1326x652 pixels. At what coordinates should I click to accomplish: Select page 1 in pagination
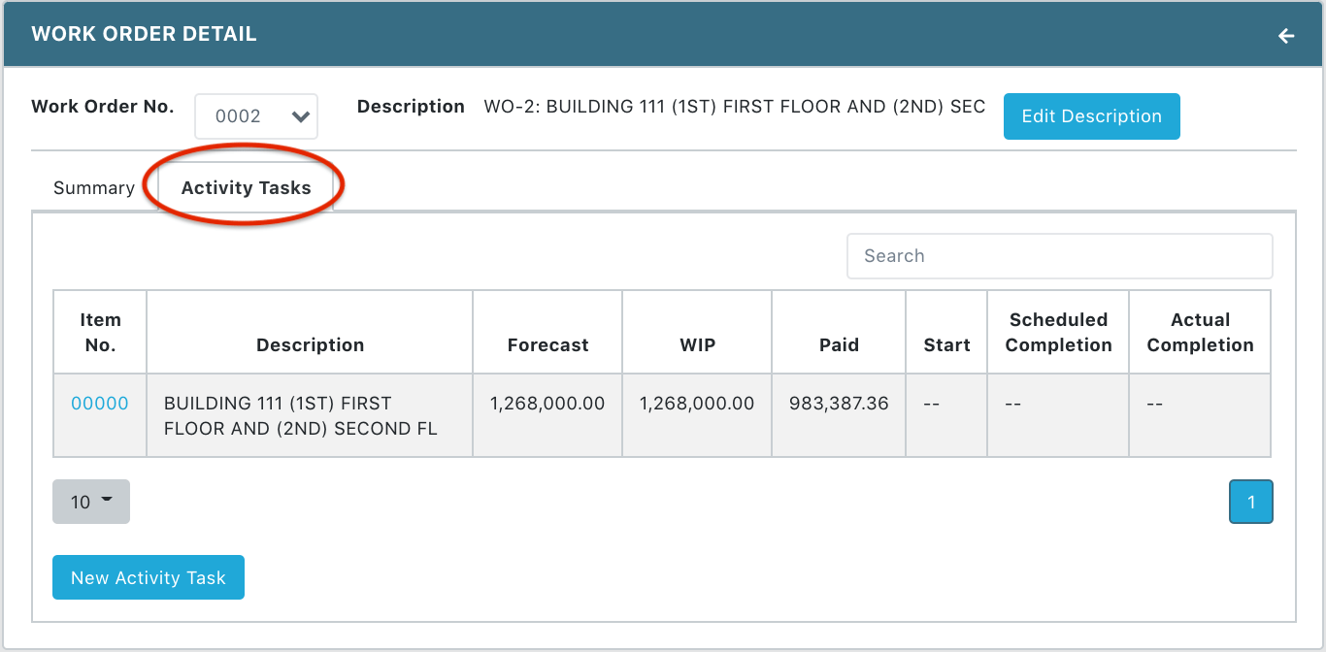(x=1251, y=502)
